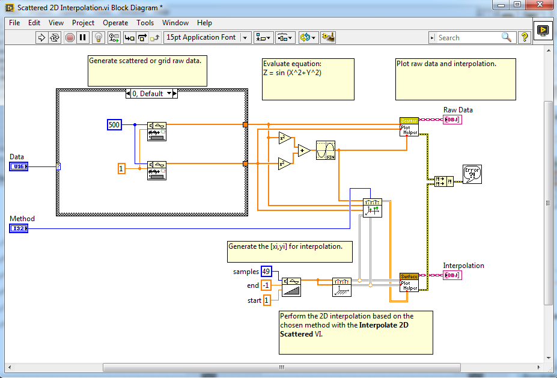
Task: Select the lower Square function node
Action: coord(284,164)
